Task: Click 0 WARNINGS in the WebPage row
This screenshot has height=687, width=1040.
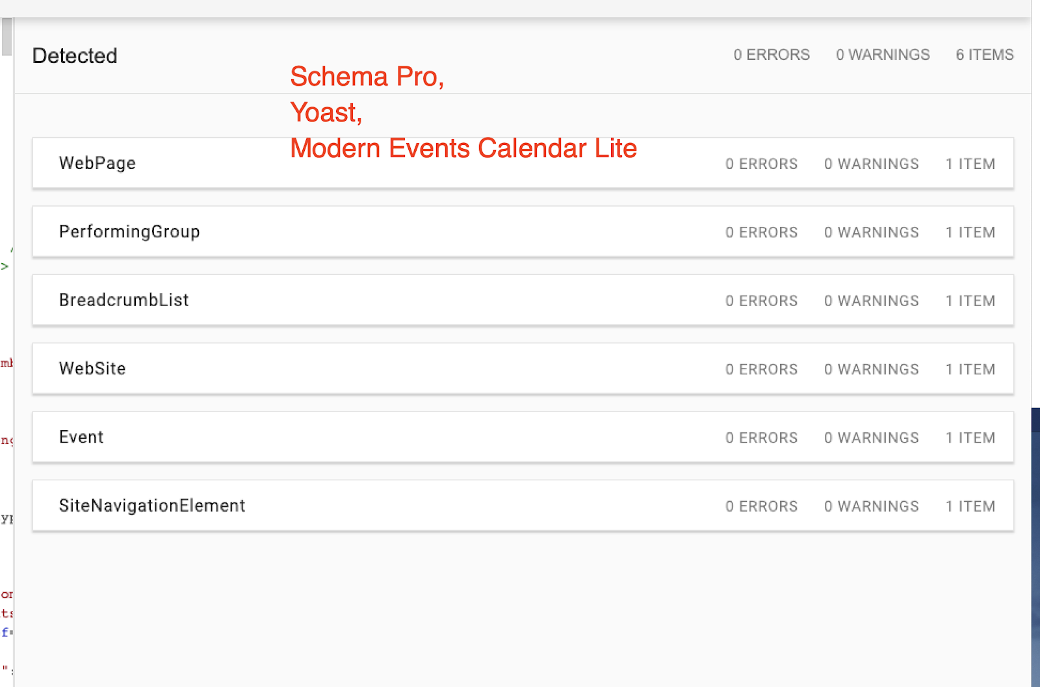Action: 871,164
